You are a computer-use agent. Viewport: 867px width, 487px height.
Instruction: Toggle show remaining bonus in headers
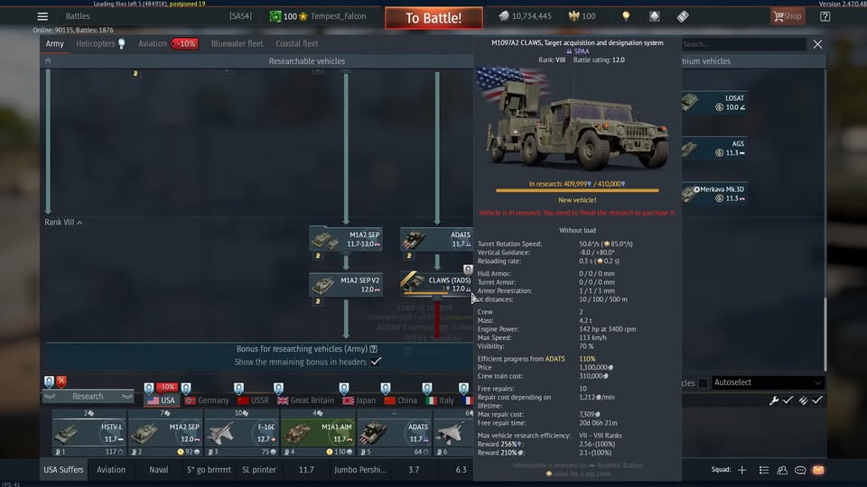(x=376, y=362)
